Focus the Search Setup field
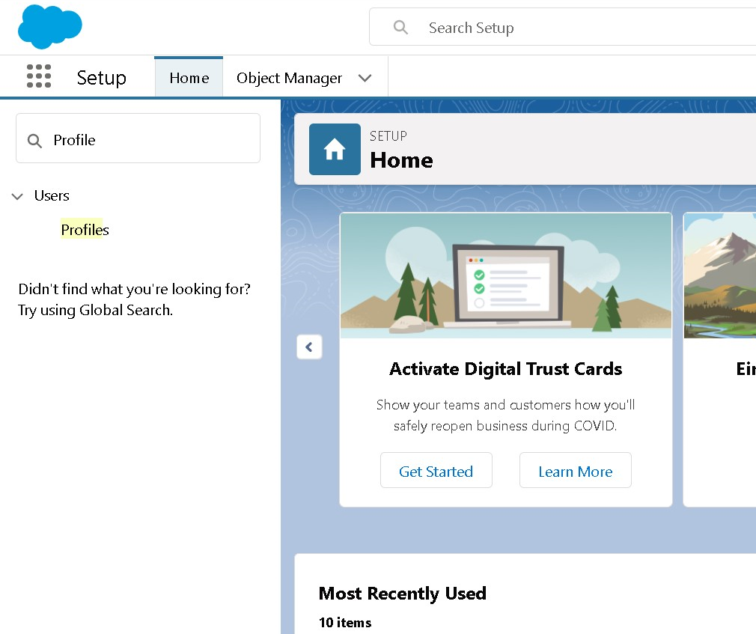Viewport: 756px width, 634px height. click(x=562, y=28)
